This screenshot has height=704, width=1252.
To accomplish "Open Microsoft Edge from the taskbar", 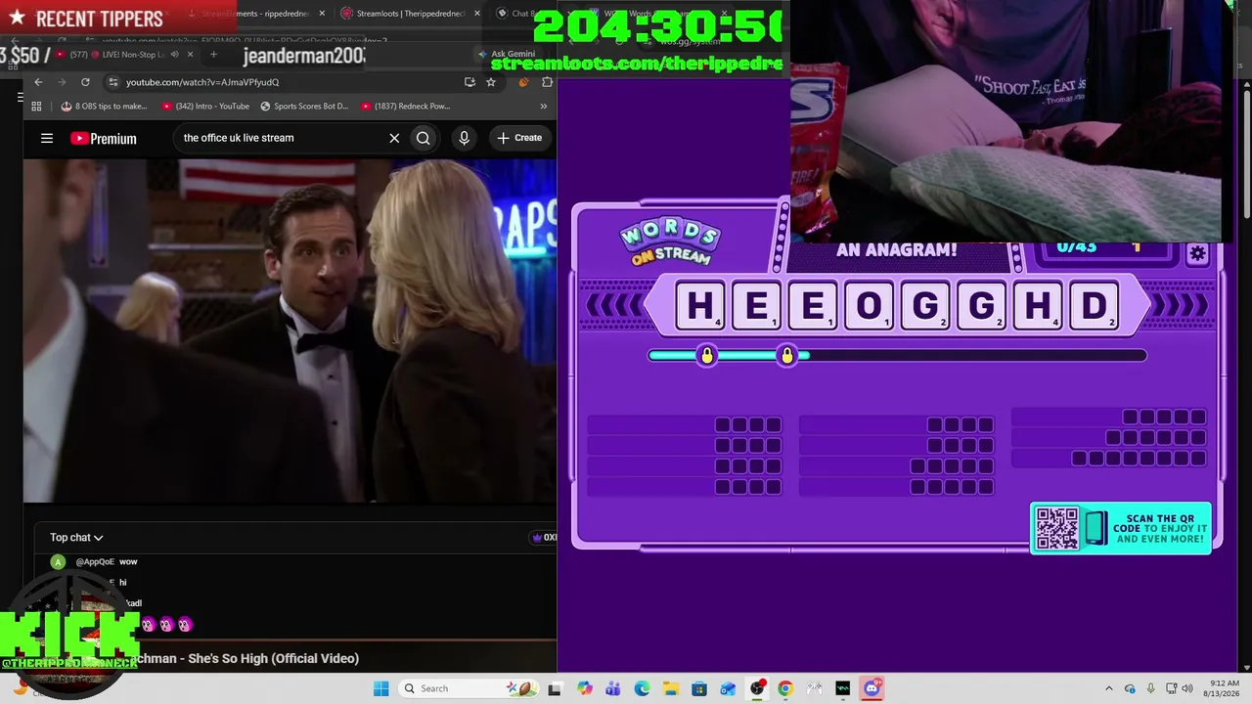I will (642, 688).
